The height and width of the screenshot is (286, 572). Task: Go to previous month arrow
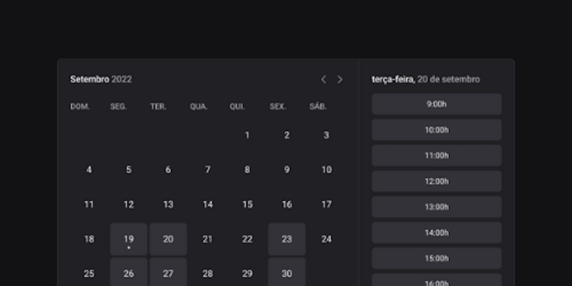click(323, 79)
